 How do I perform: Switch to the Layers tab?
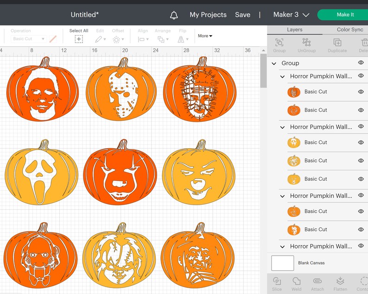pos(295,30)
